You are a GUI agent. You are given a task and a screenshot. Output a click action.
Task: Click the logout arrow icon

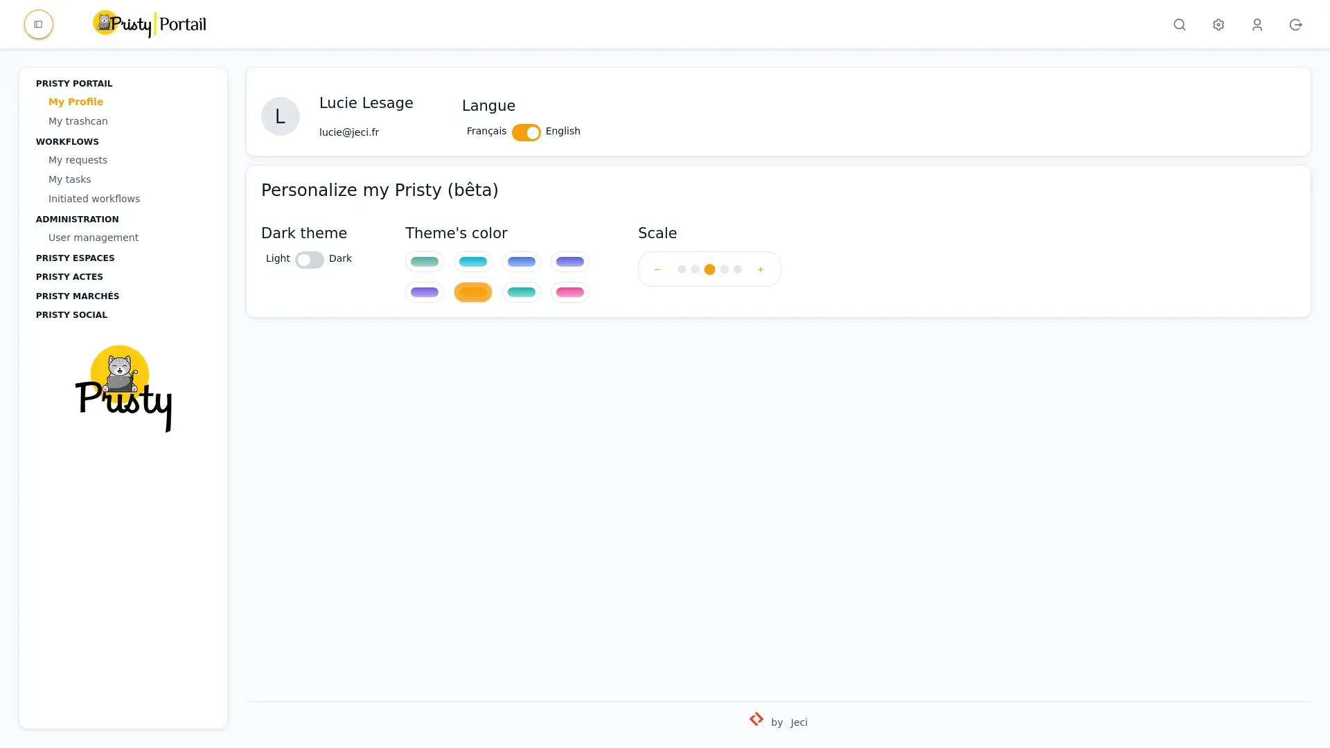[x=1295, y=24]
